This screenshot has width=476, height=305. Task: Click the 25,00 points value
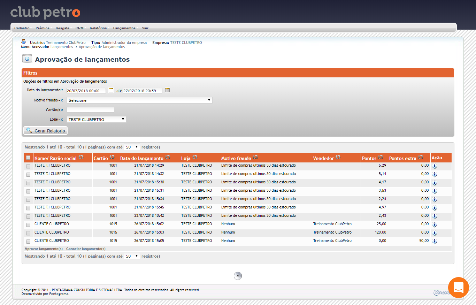click(x=382, y=224)
